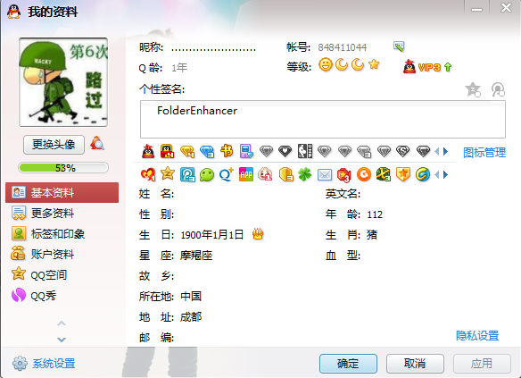Click the soldier avatar picture
Image resolution: width=521 pixels, height=378 pixels.
pos(63,82)
